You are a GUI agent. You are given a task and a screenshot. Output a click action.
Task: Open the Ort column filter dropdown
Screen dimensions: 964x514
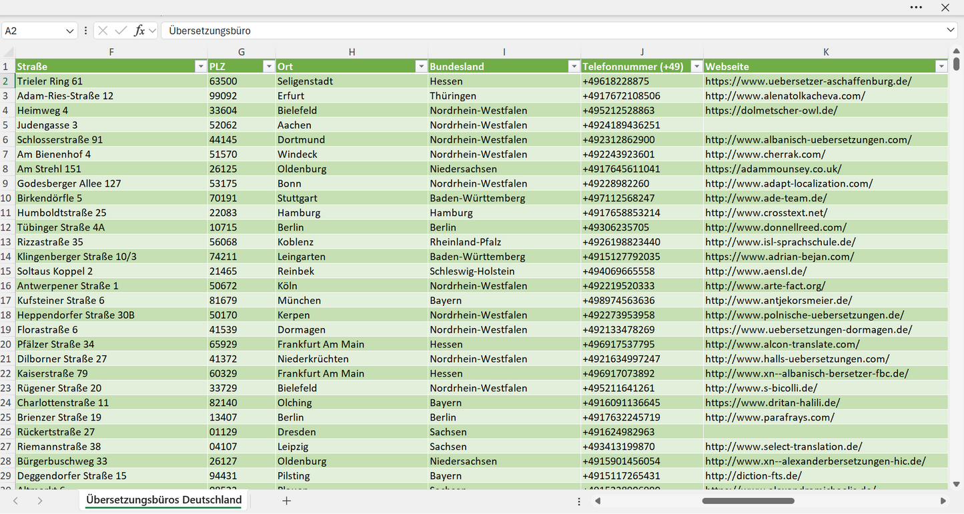point(421,67)
